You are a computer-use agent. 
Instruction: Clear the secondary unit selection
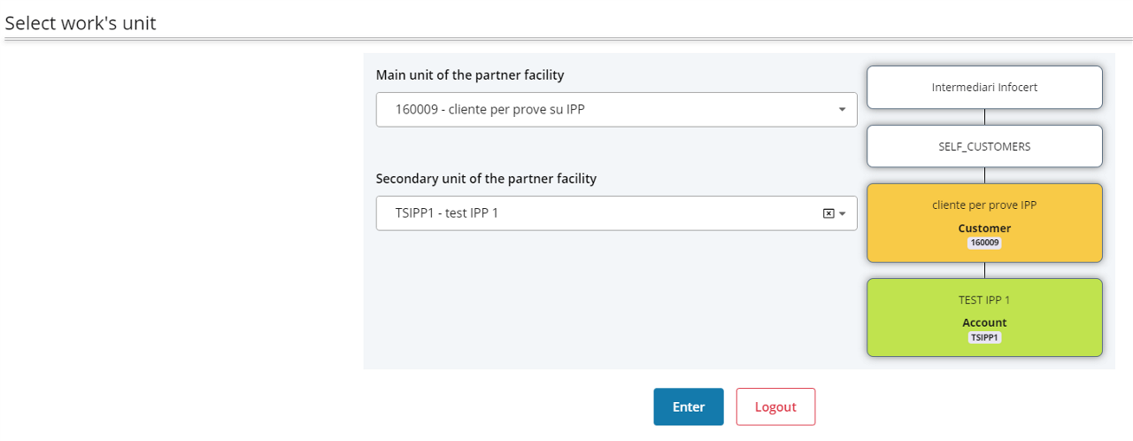click(x=829, y=213)
